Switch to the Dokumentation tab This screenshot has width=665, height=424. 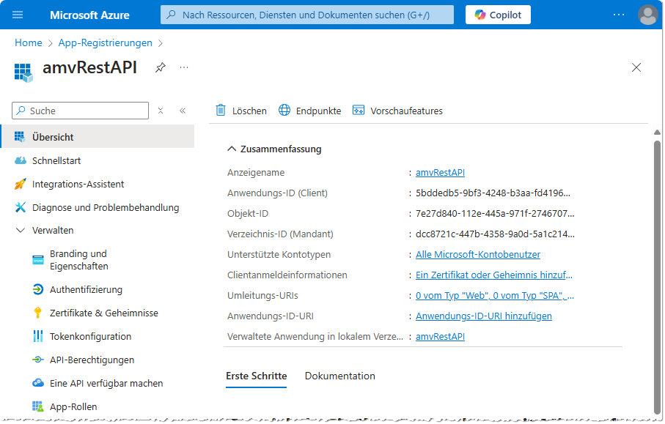point(339,376)
